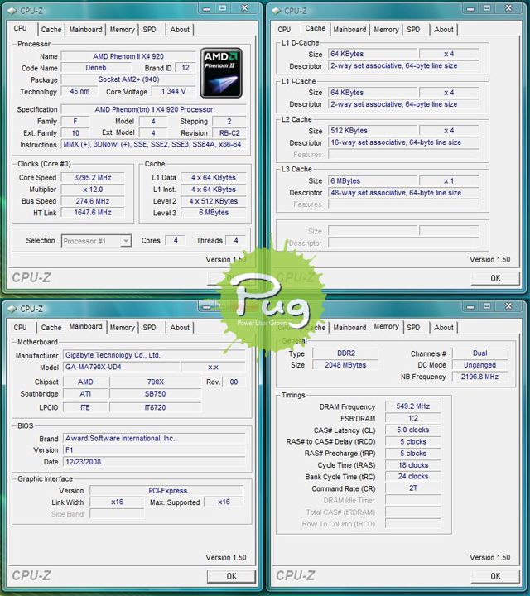Screen dimensions: 530x596
Task: Switch to Memory tab in the Mainboard window
Action: (122, 328)
